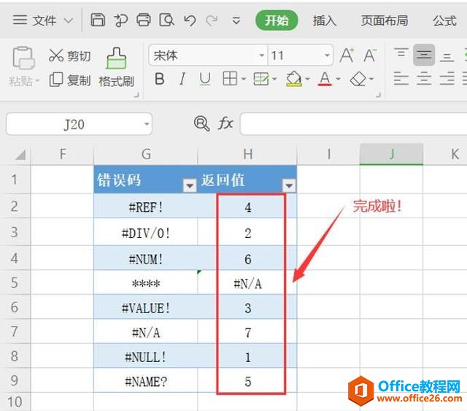The image size is (467, 411).
Task: Select column J header
Action: (391, 154)
